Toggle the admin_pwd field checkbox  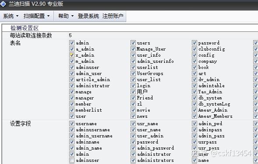tap(194, 123)
